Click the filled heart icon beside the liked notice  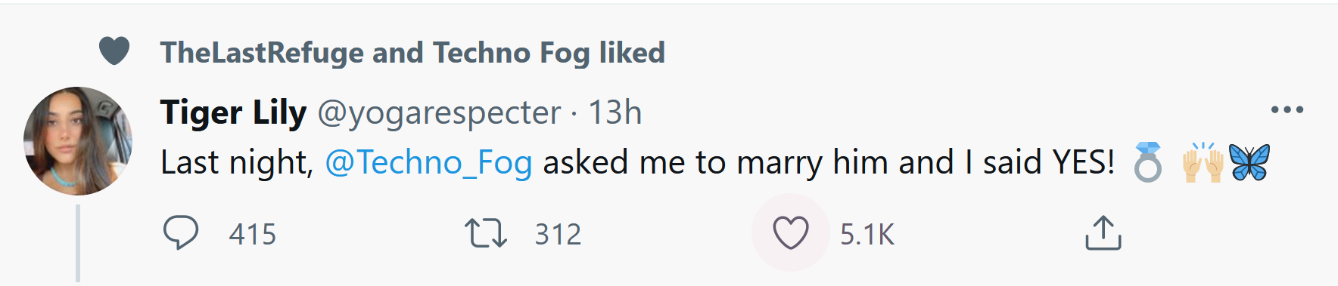114,51
